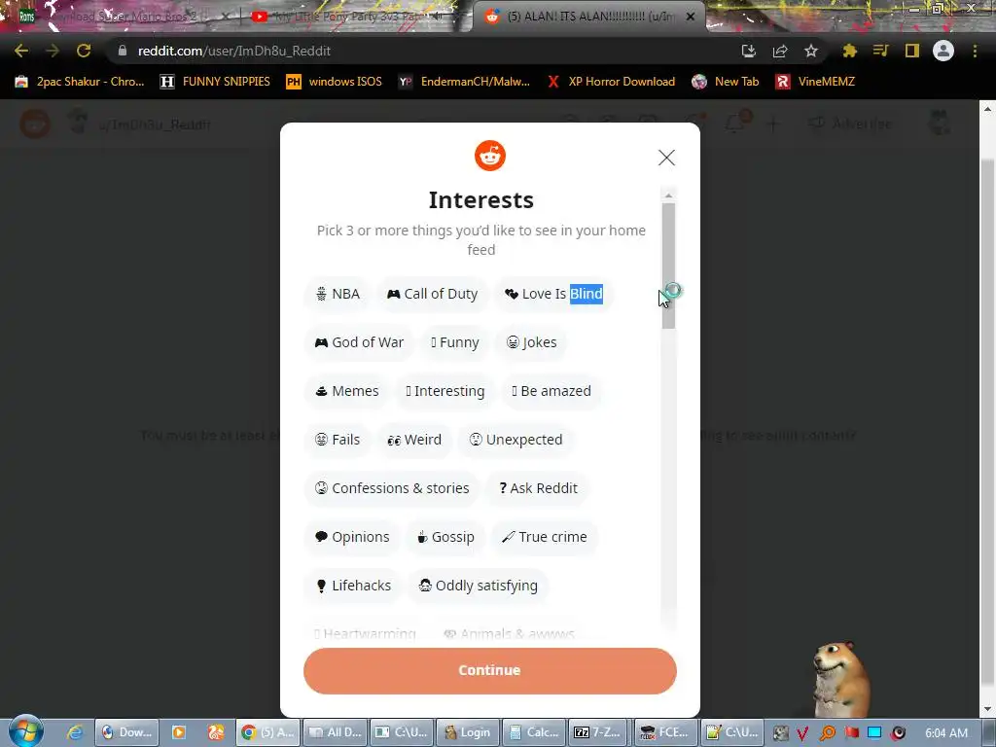996x747 pixels.
Task: Pick the God of War interest
Action: [x=359, y=342]
